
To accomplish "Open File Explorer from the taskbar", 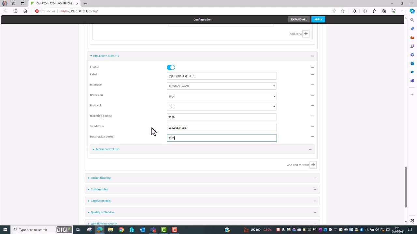I will tap(110, 230).
